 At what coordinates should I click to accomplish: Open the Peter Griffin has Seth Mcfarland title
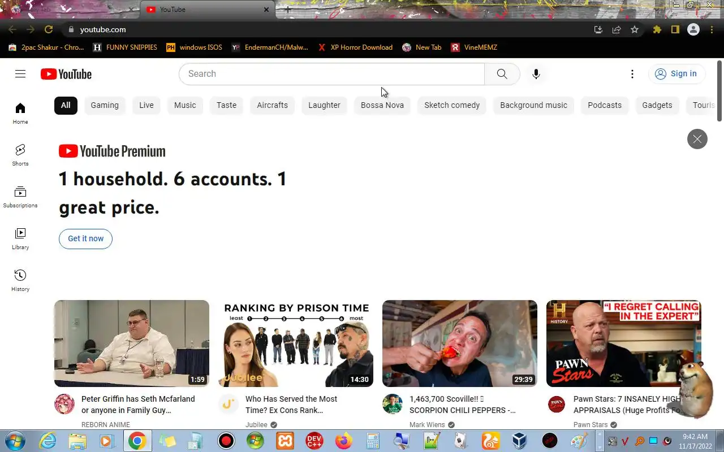138,405
